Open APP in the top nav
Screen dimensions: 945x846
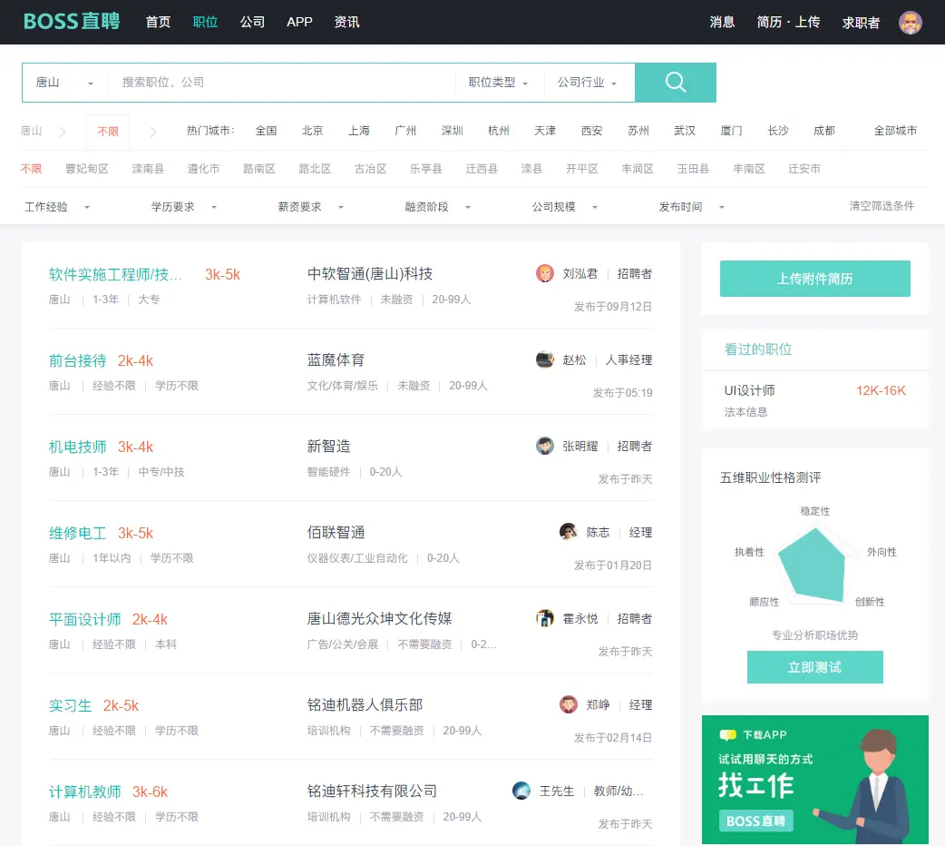coord(299,23)
